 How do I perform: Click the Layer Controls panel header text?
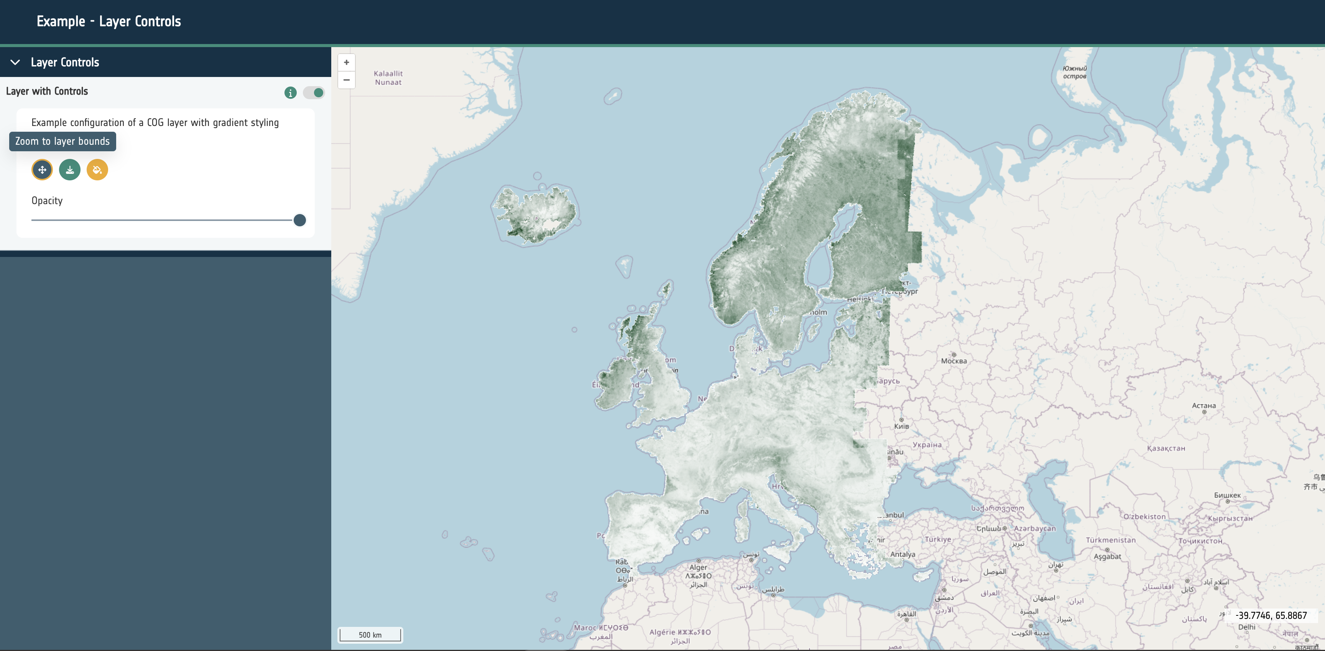coord(65,62)
